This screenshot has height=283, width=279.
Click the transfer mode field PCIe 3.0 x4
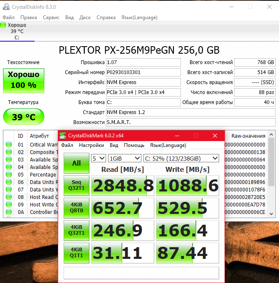coord(143,92)
